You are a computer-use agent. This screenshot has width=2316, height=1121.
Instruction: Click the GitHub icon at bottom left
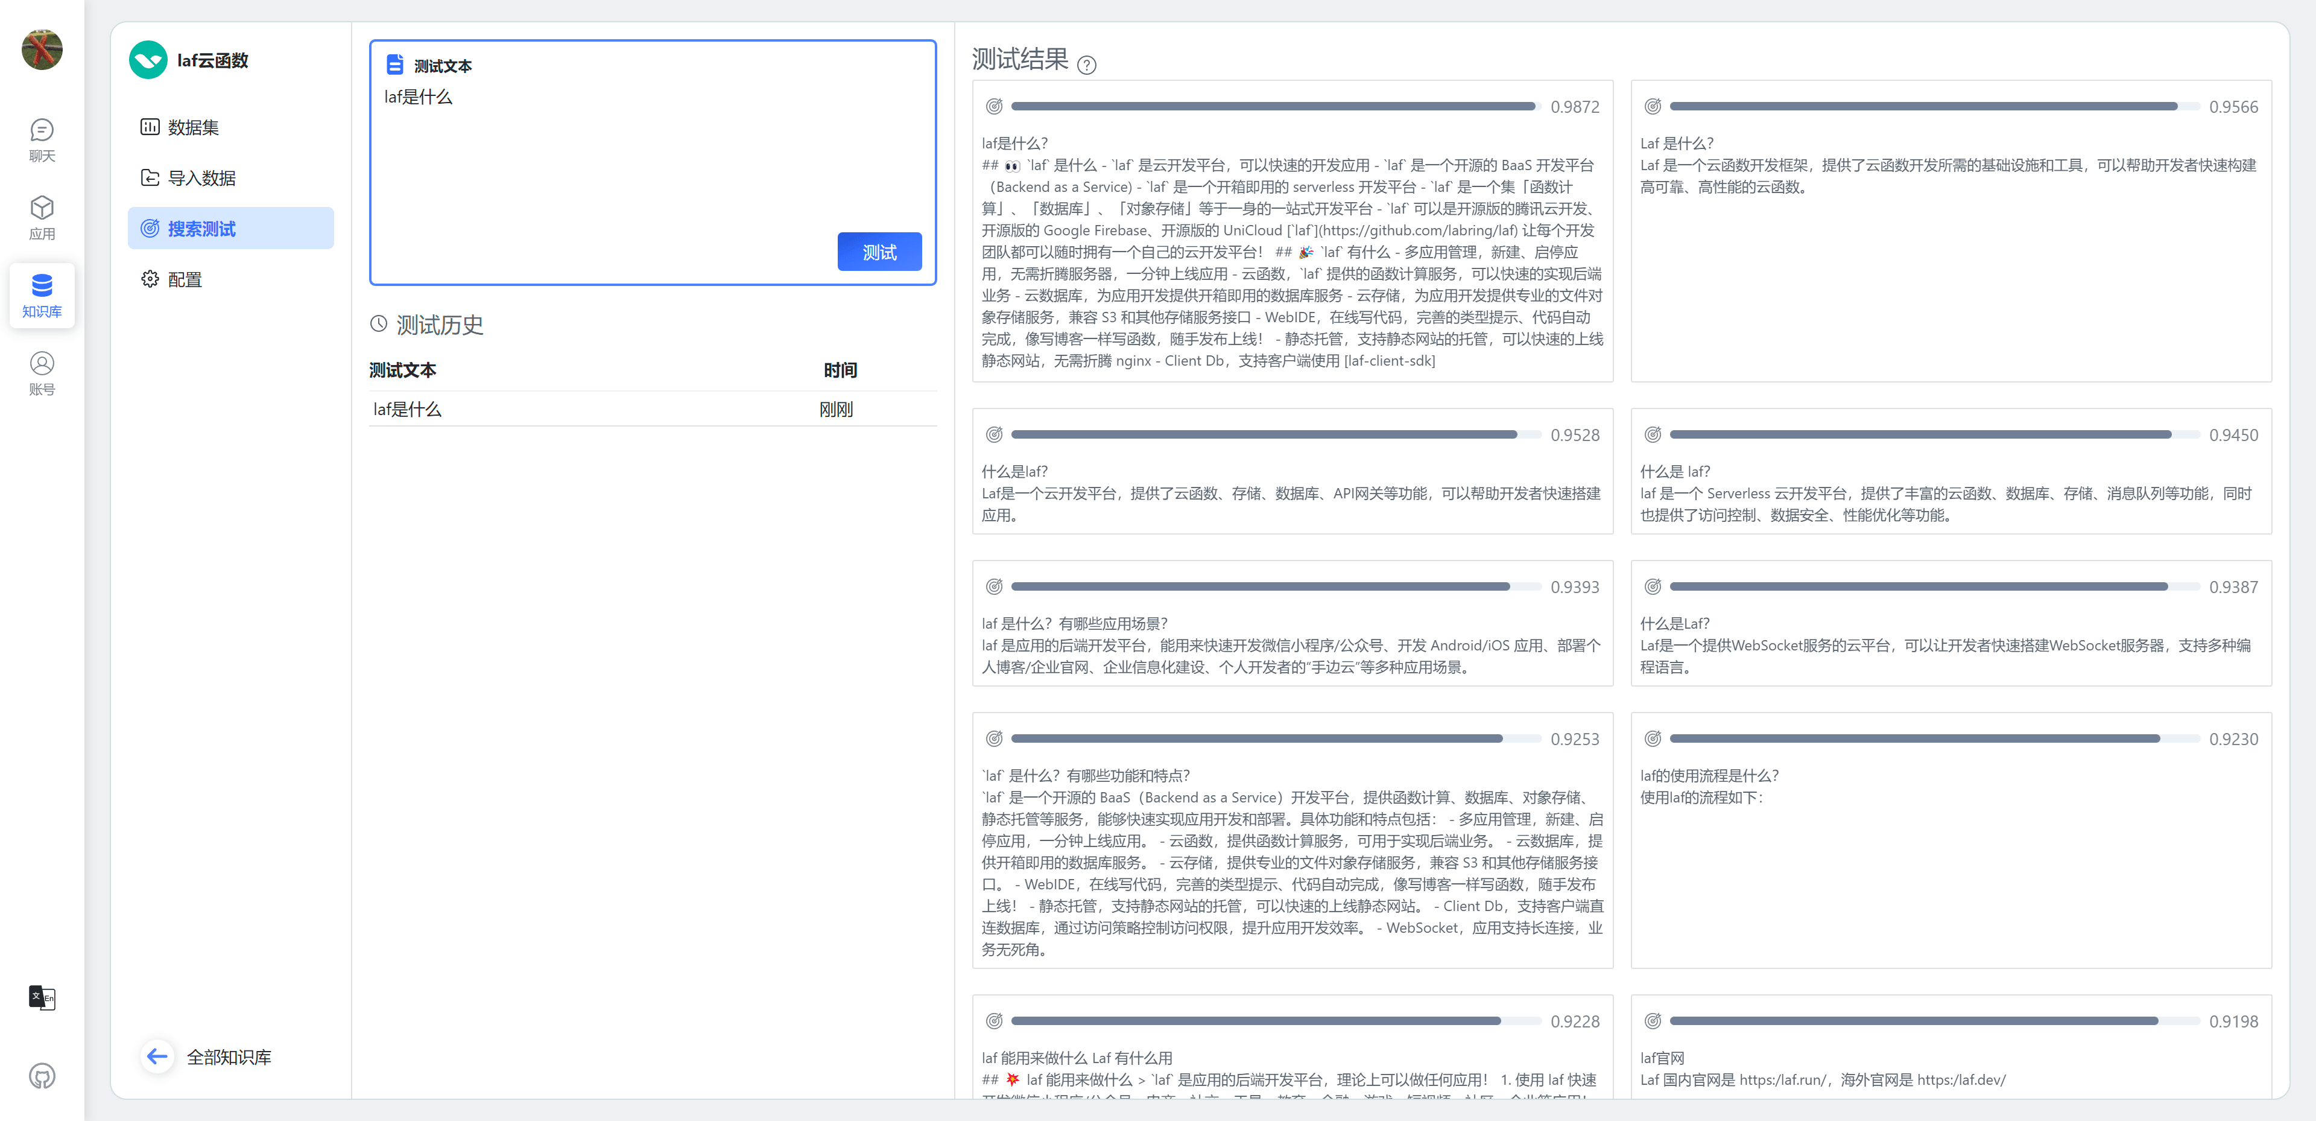pos(42,1075)
